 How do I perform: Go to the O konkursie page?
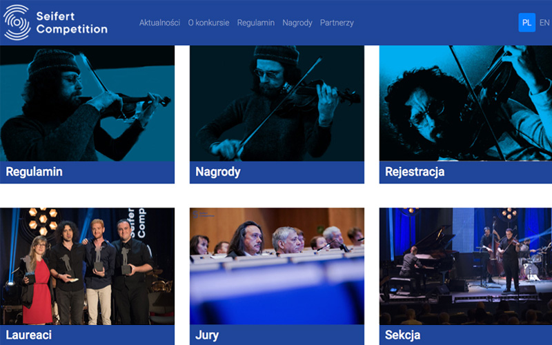click(x=208, y=23)
